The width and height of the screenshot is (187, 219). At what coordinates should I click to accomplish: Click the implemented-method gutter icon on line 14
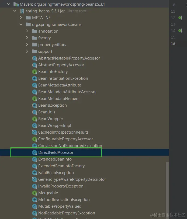(x=180, y=31)
